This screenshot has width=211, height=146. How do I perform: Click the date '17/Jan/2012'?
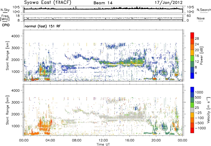(x=169, y=3)
